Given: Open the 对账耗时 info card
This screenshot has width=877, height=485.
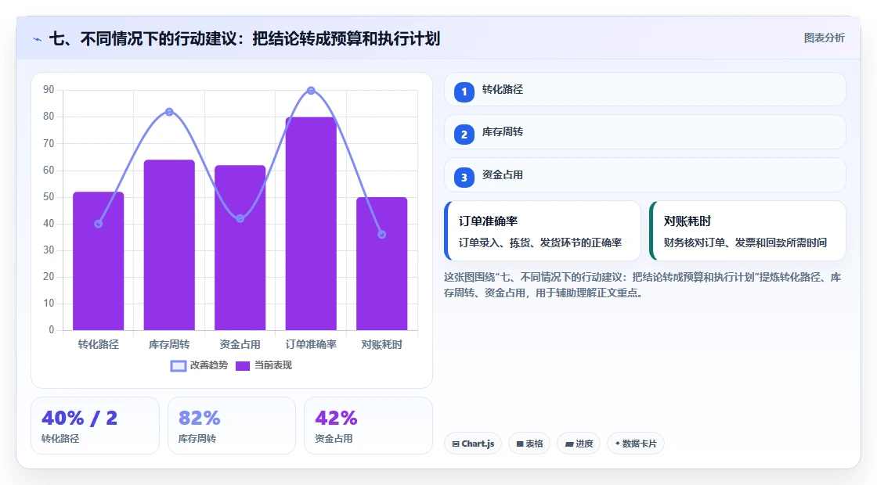Looking at the screenshot, I should 748,231.
